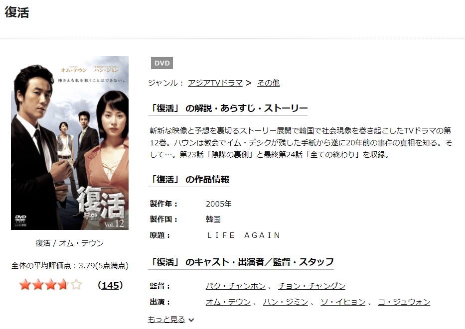The width and height of the screenshot is (465, 329).
Task: Click the 復活 / オム・テウン caption
Action: click(70, 243)
